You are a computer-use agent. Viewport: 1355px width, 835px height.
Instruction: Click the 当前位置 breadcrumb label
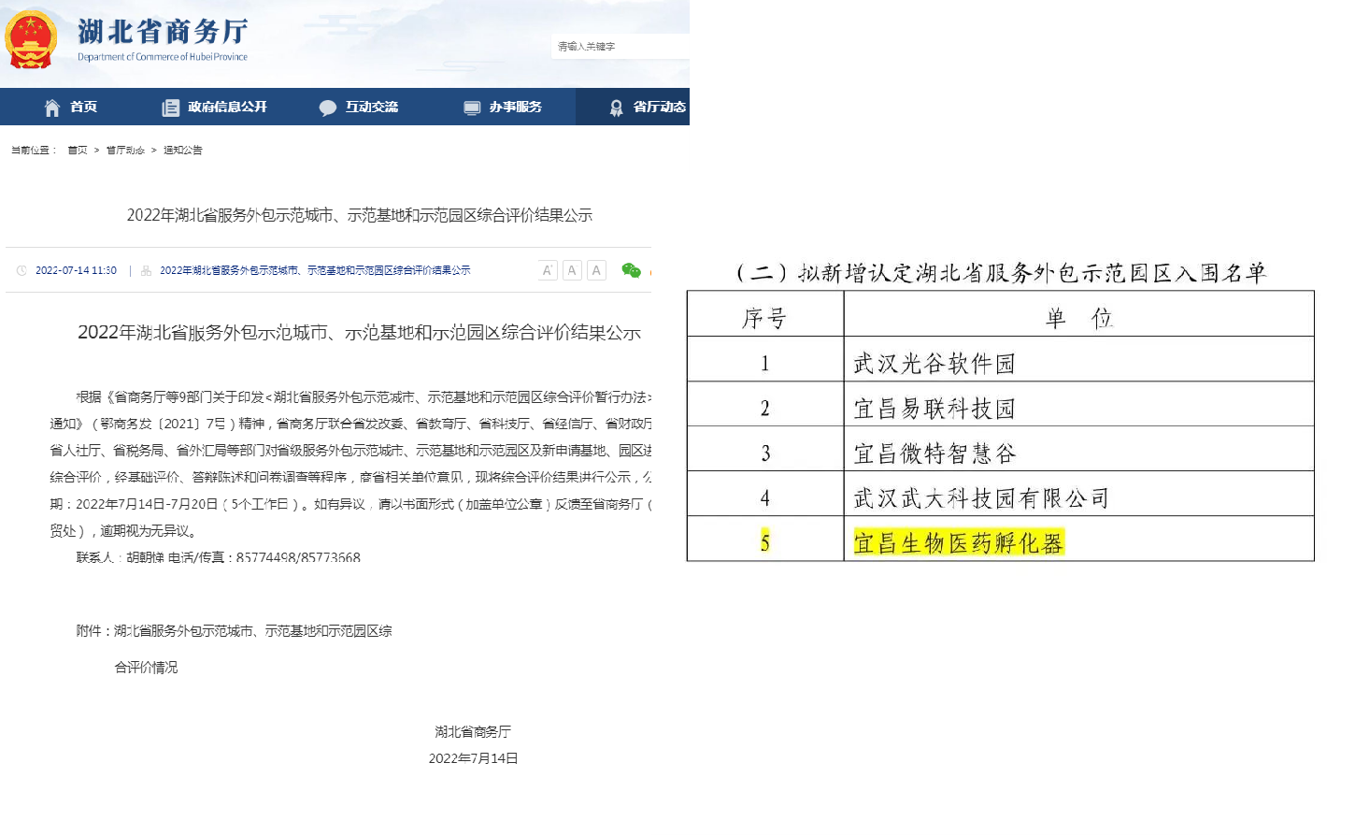(x=34, y=150)
